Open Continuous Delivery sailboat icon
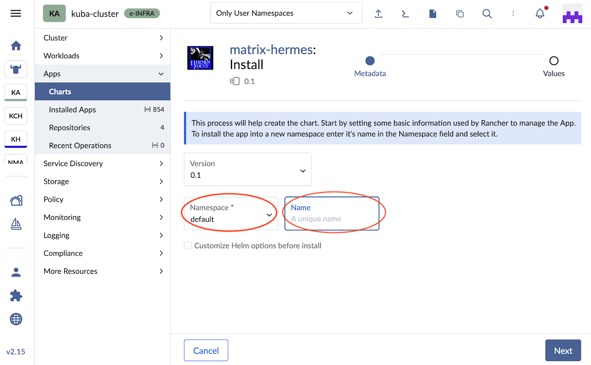This screenshot has height=365, width=591. [x=16, y=224]
